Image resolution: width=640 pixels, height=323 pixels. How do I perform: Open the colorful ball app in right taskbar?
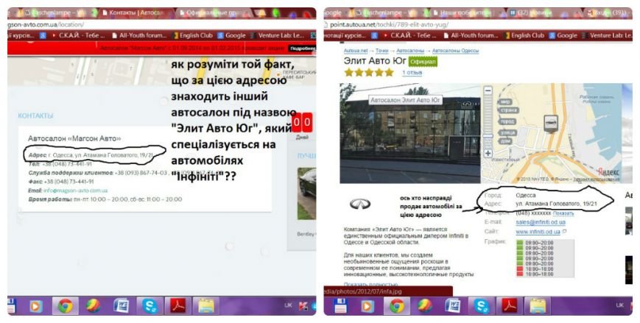425,305
